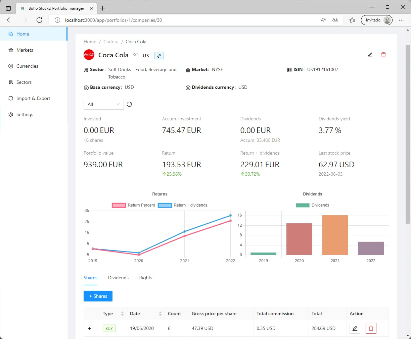Delete the 19/06/2020 BUY transaction
This screenshot has height=339, width=411.
tap(371, 328)
